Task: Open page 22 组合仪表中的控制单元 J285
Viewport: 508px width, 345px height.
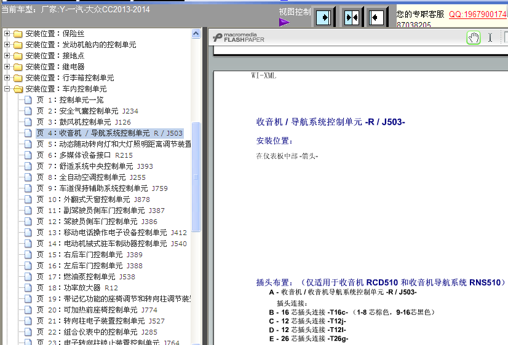Action: 97,331
